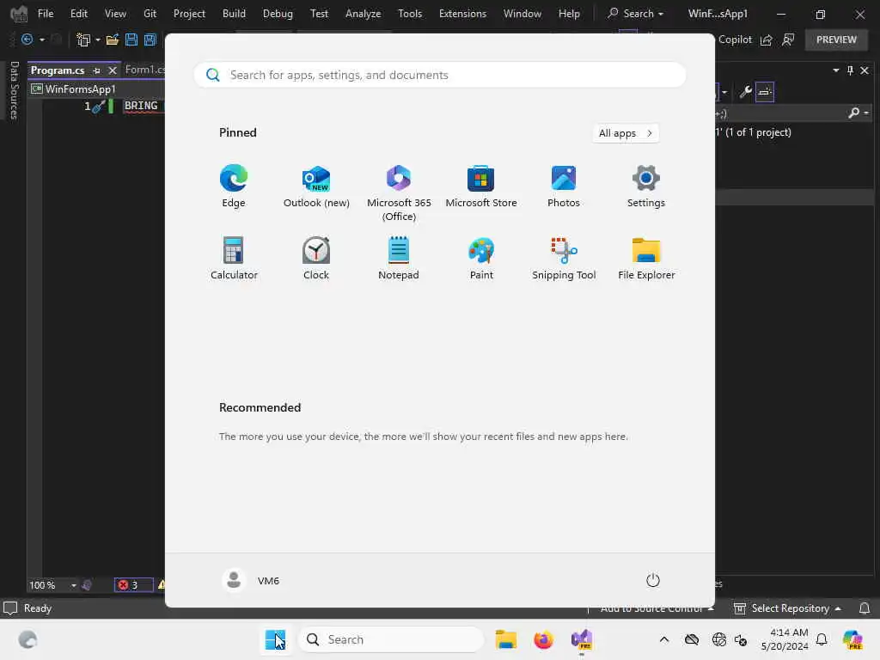
Task: Launch Calculator app
Action: pyautogui.click(x=234, y=258)
